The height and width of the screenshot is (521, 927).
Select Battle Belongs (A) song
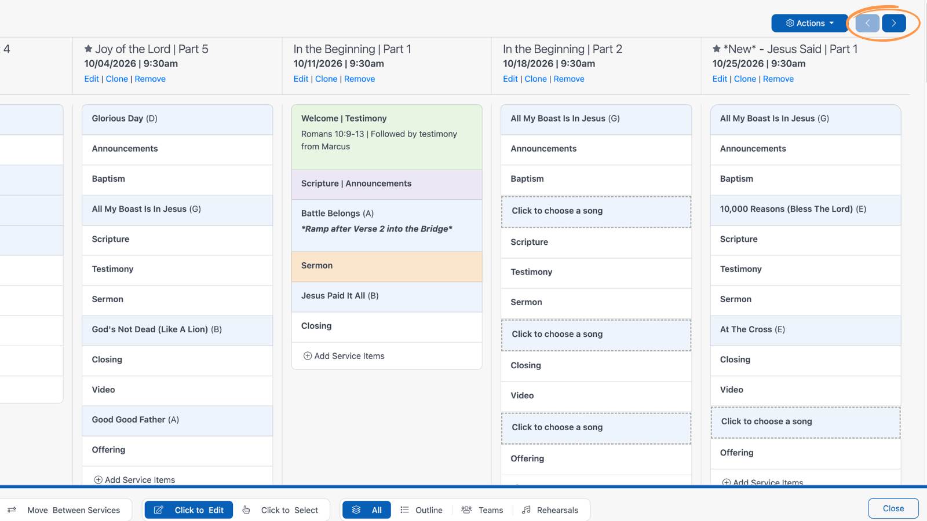[387, 226]
